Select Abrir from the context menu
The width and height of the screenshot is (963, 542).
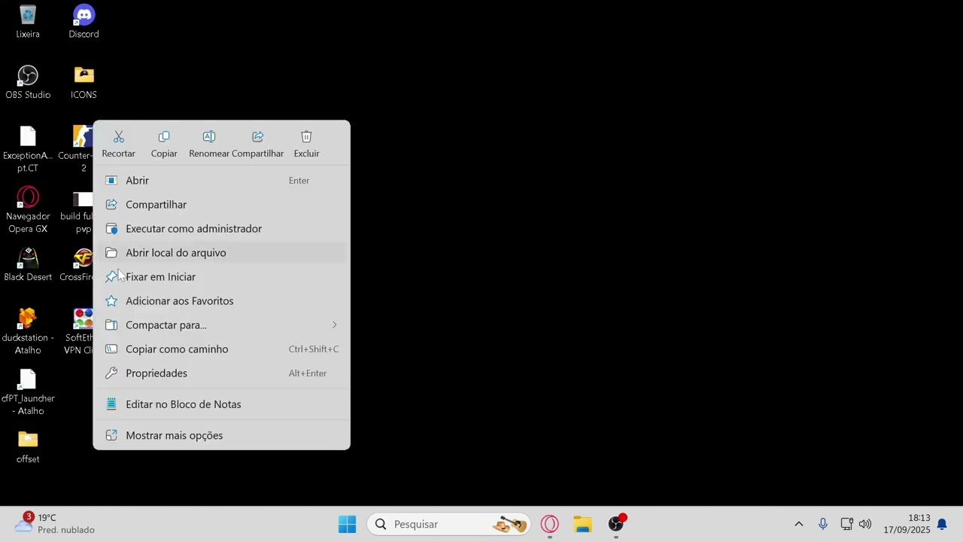coord(221,181)
